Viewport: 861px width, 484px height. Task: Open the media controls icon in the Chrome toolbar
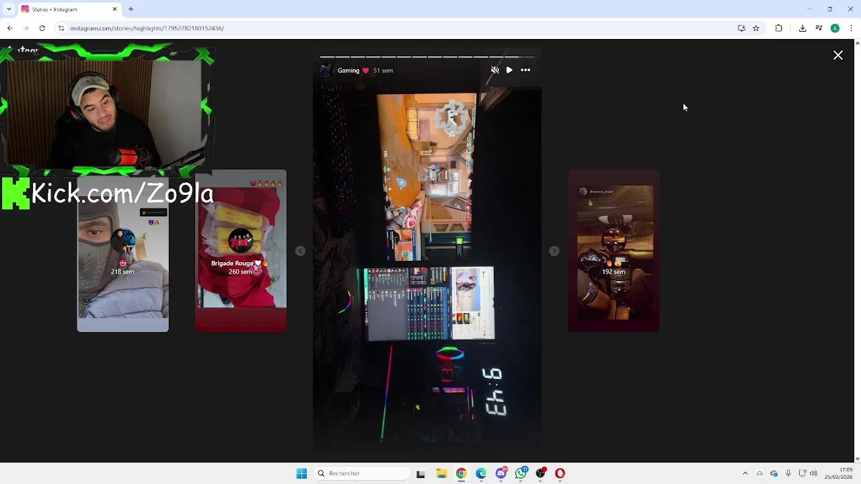[x=819, y=28]
